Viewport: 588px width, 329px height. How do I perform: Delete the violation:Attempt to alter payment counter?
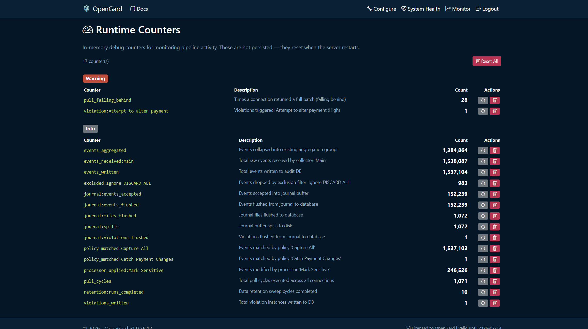[x=495, y=111]
